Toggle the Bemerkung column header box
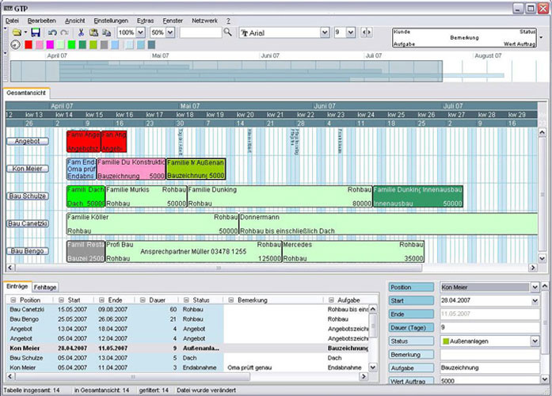 click(229, 300)
